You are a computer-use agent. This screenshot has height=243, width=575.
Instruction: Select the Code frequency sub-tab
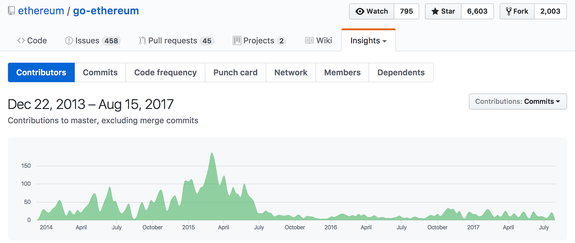[165, 72]
